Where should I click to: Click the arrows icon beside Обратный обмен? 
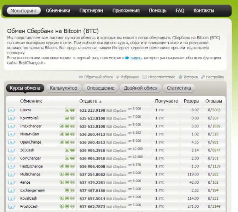(81, 77)
